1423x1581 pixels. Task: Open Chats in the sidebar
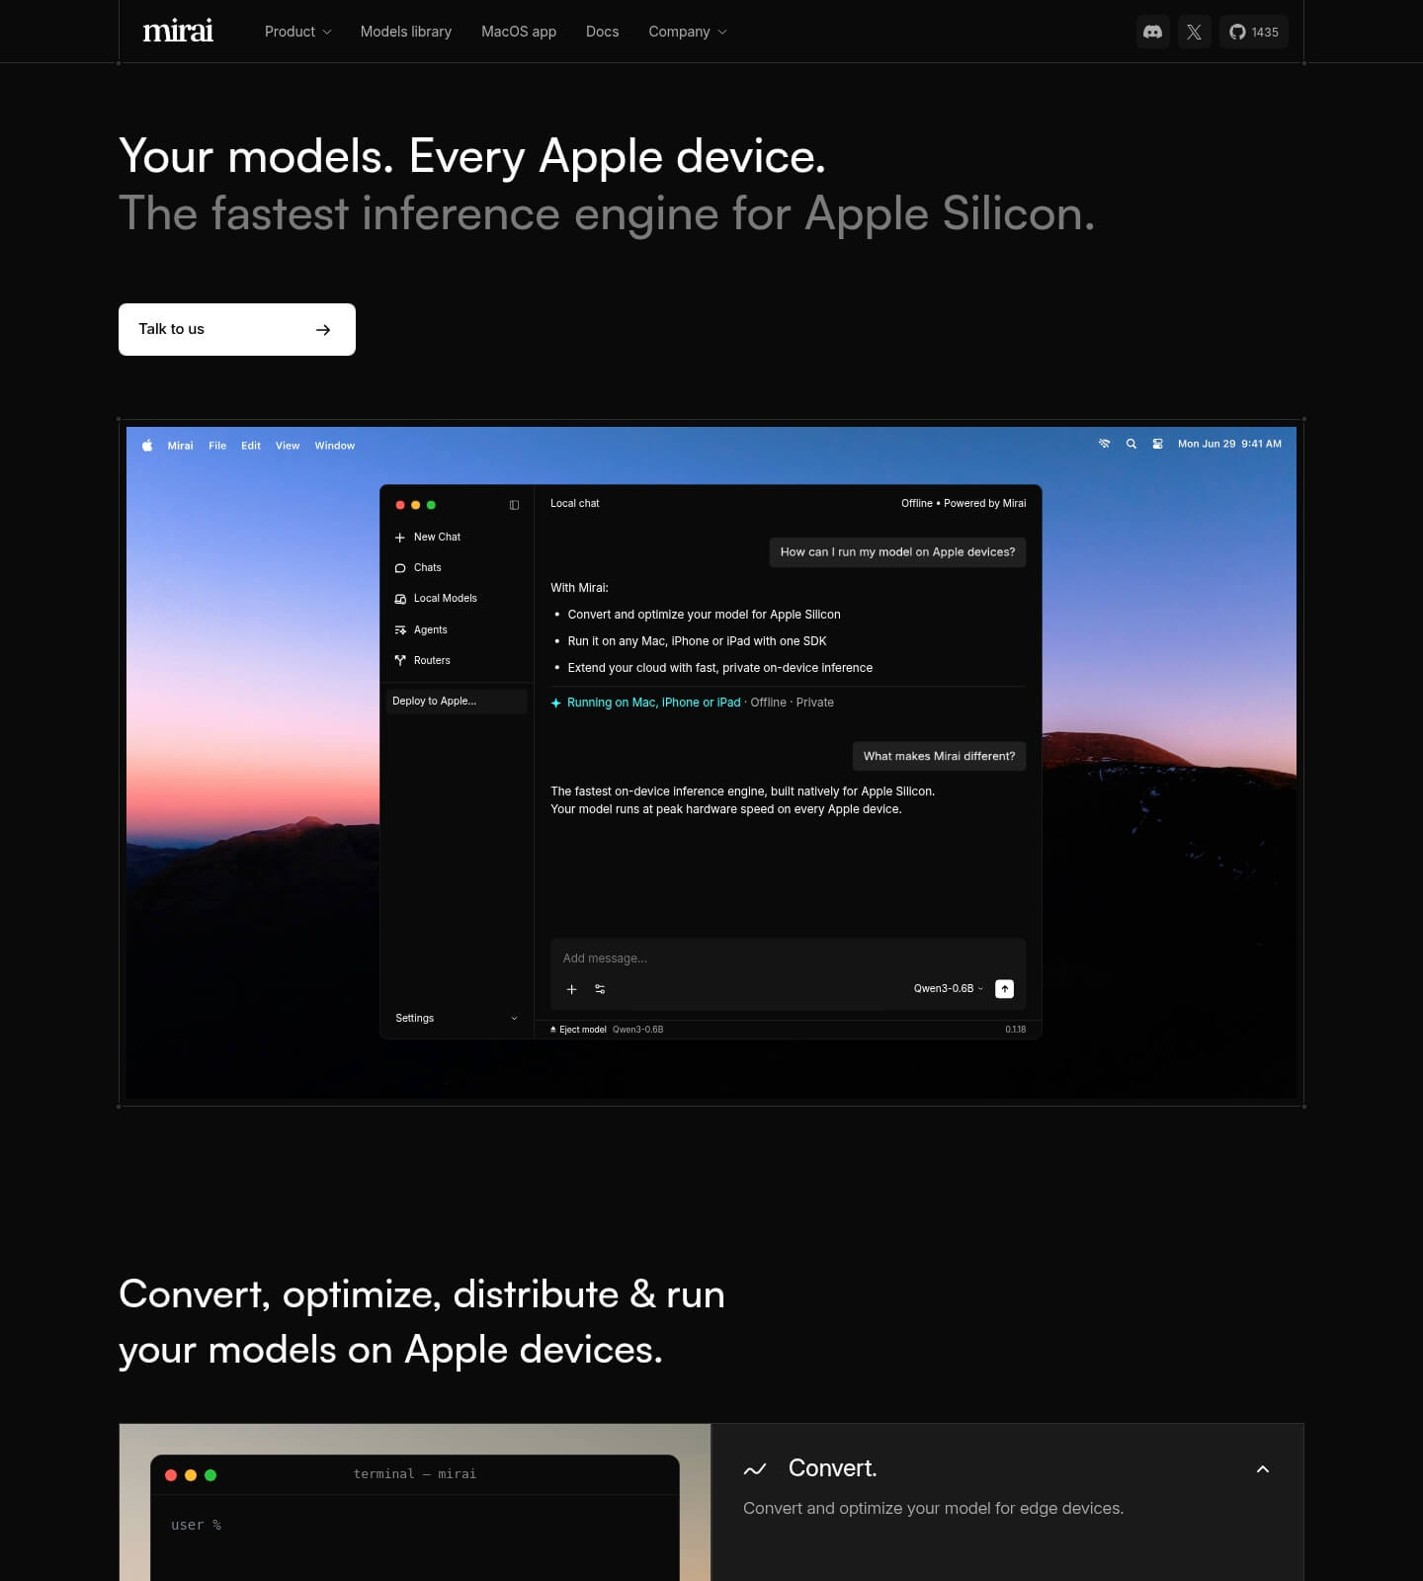pos(418,568)
